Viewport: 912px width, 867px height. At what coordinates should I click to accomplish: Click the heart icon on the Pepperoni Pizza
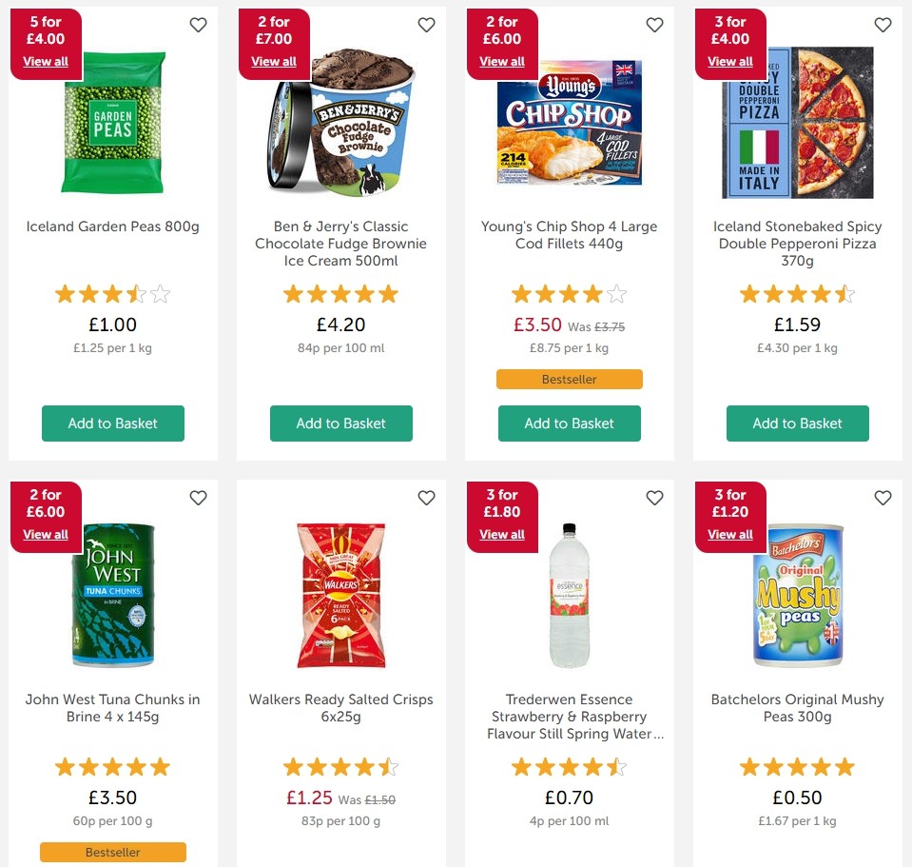pos(883,25)
